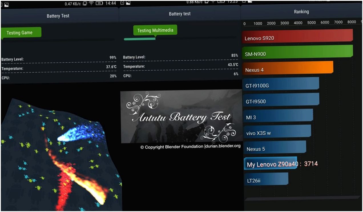The height and width of the screenshot is (212, 363).
Task: Tap the image icon in the middle screen's status bar
Action: (x=128, y=3)
